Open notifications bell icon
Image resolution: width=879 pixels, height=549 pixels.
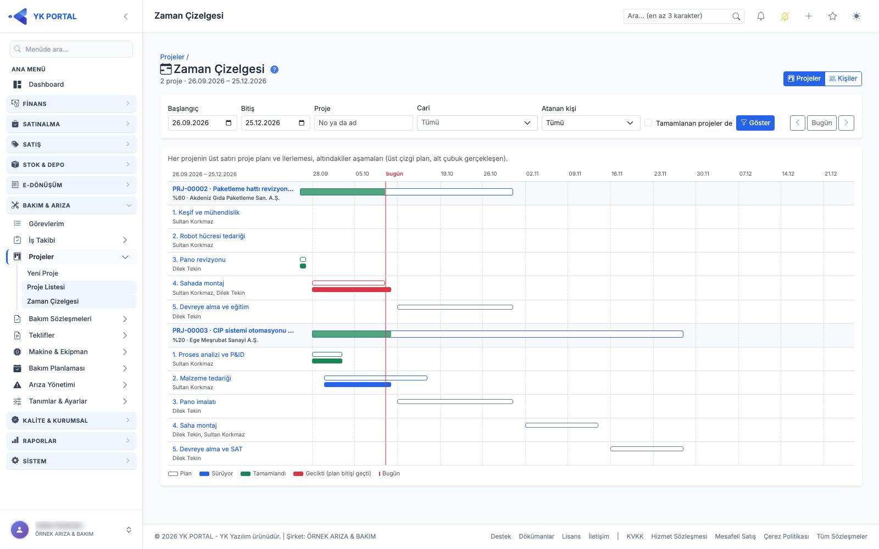click(x=761, y=16)
